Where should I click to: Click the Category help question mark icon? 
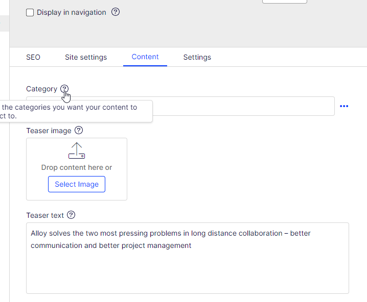point(64,89)
